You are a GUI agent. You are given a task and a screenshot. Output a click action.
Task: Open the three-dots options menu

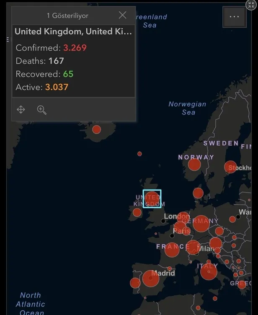pyautogui.click(x=234, y=17)
